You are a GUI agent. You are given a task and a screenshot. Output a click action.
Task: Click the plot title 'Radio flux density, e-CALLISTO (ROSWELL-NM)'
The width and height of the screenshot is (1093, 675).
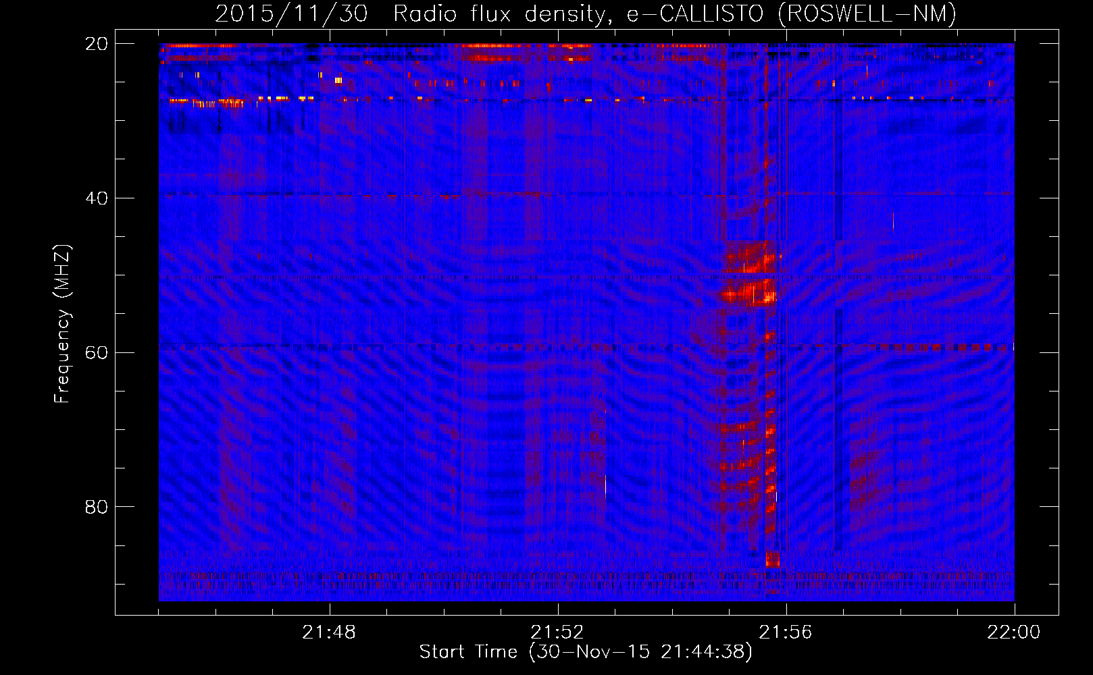click(x=675, y=13)
